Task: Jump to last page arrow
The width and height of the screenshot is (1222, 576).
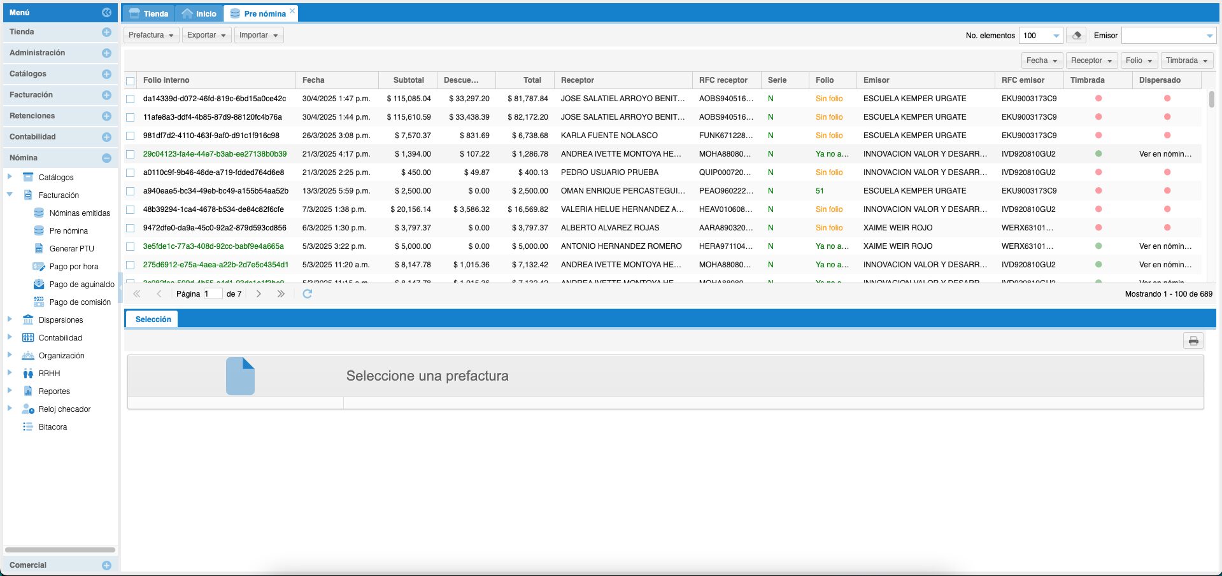Action: [x=281, y=293]
